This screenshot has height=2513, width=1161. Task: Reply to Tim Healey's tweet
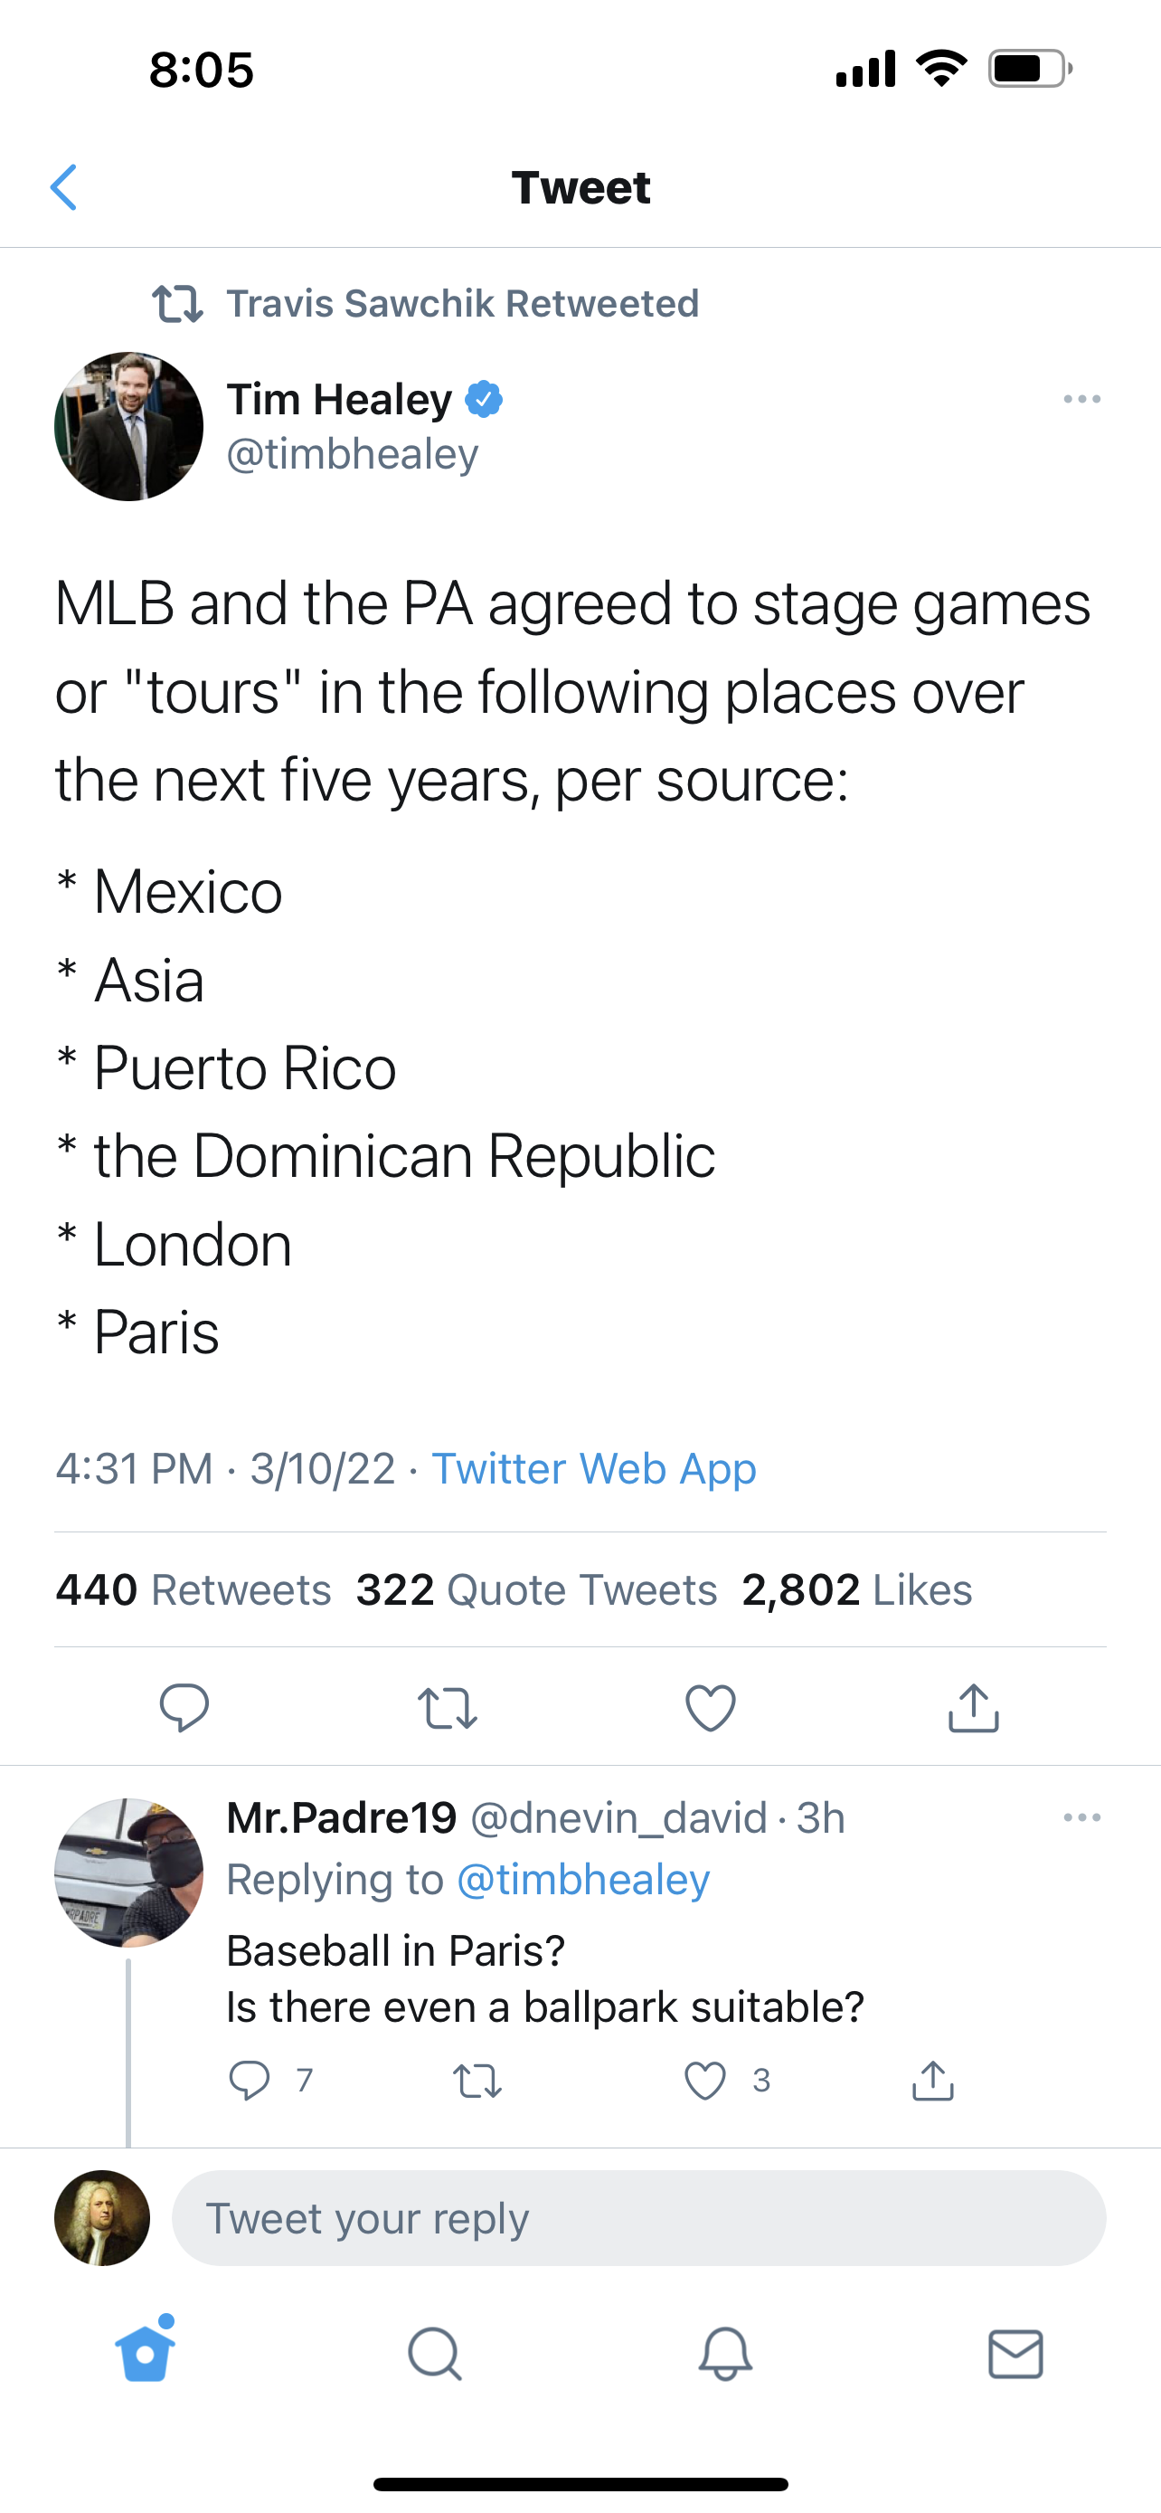[184, 1707]
